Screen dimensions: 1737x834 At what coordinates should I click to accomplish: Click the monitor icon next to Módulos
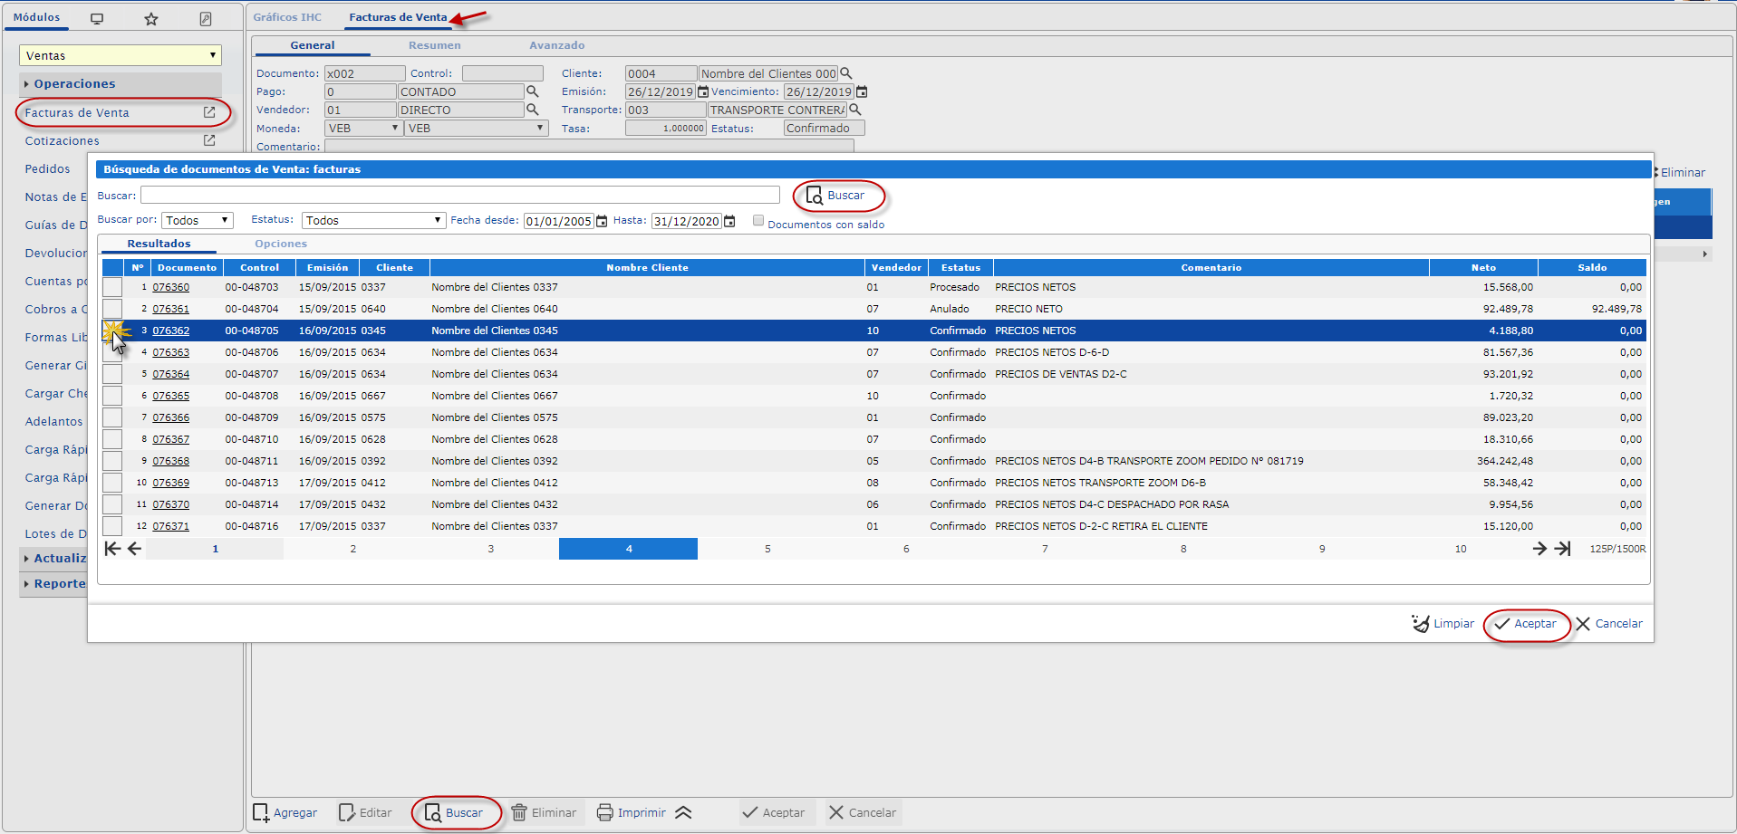(97, 19)
